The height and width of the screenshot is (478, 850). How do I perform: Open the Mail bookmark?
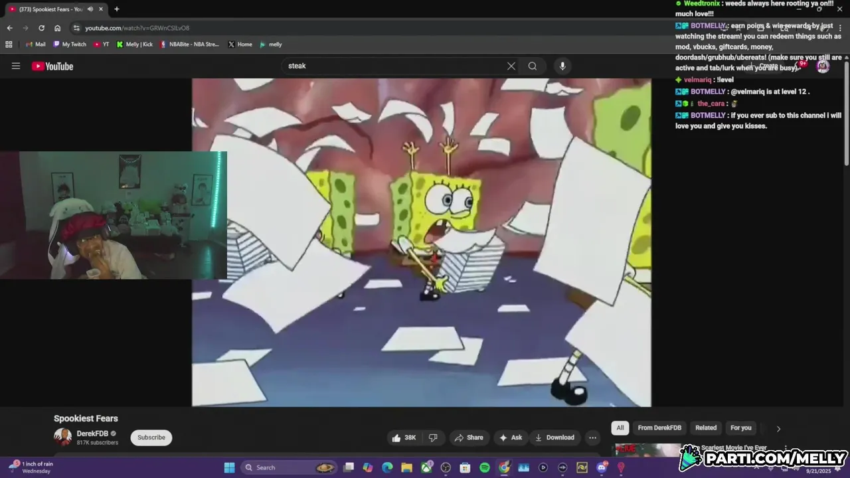(x=36, y=44)
